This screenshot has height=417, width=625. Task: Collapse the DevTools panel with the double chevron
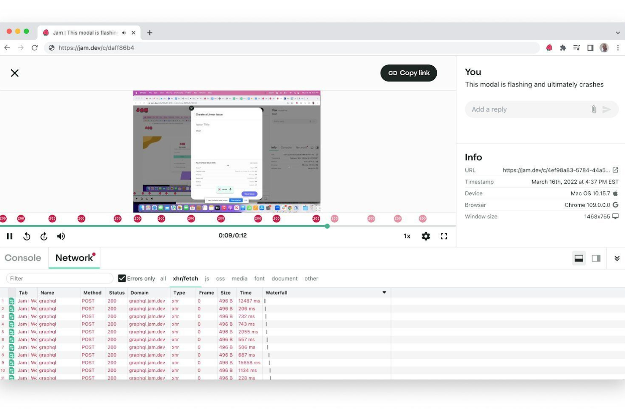pos(617,258)
